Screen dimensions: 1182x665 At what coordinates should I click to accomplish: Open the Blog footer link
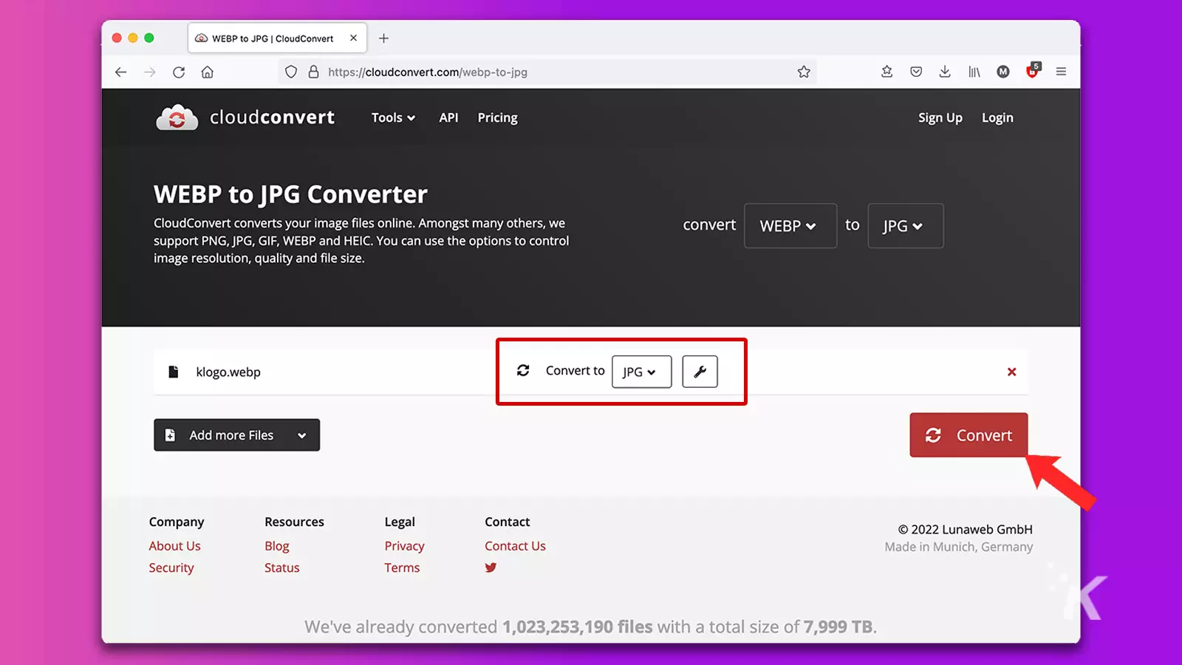[277, 546]
